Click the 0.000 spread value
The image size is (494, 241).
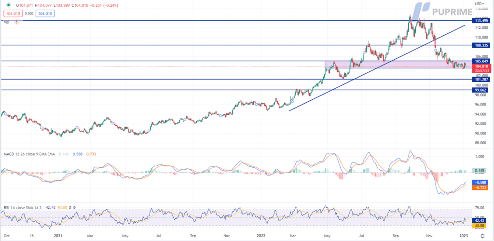click(x=29, y=13)
